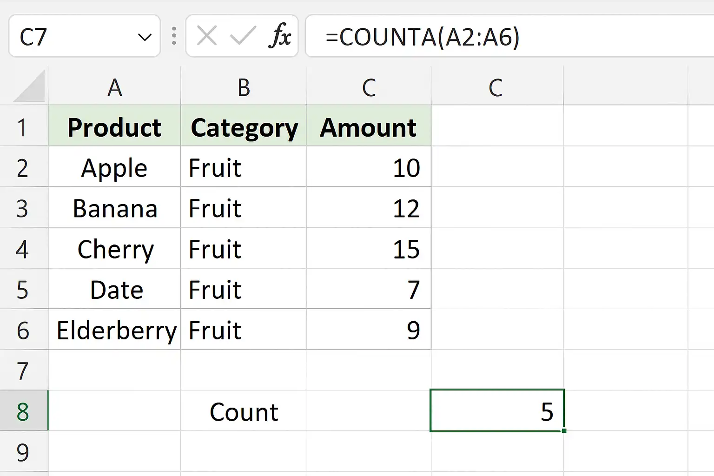Select column B header
This screenshot has width=714, height=476.
click(244, 87)
